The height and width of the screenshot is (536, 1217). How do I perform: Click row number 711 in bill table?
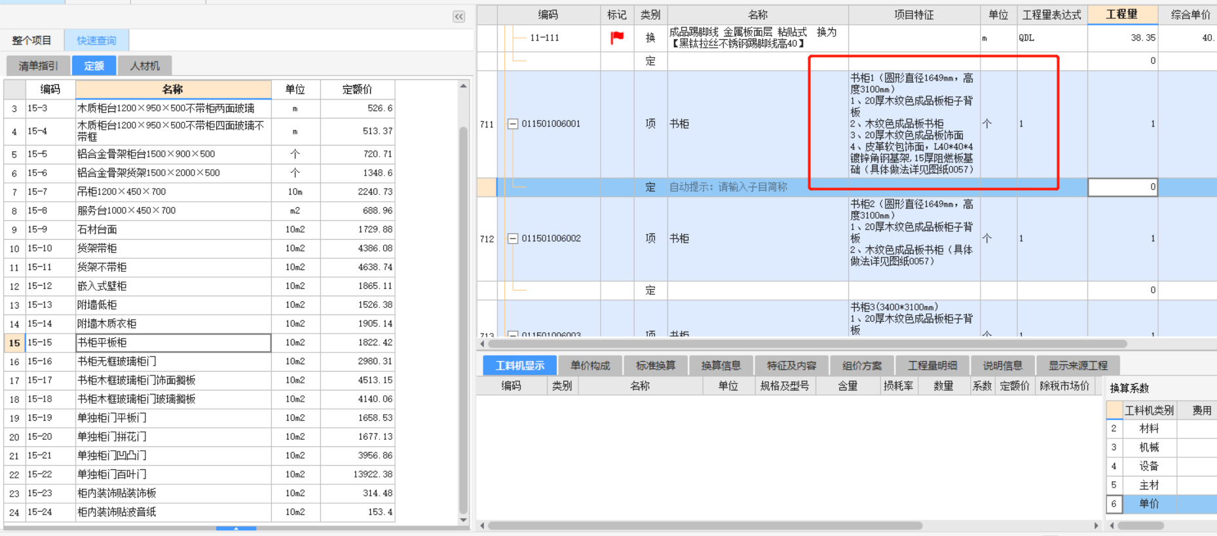pos(487,124)
